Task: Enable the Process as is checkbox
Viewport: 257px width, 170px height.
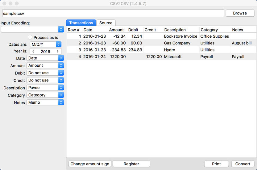Action: point(30,37)
